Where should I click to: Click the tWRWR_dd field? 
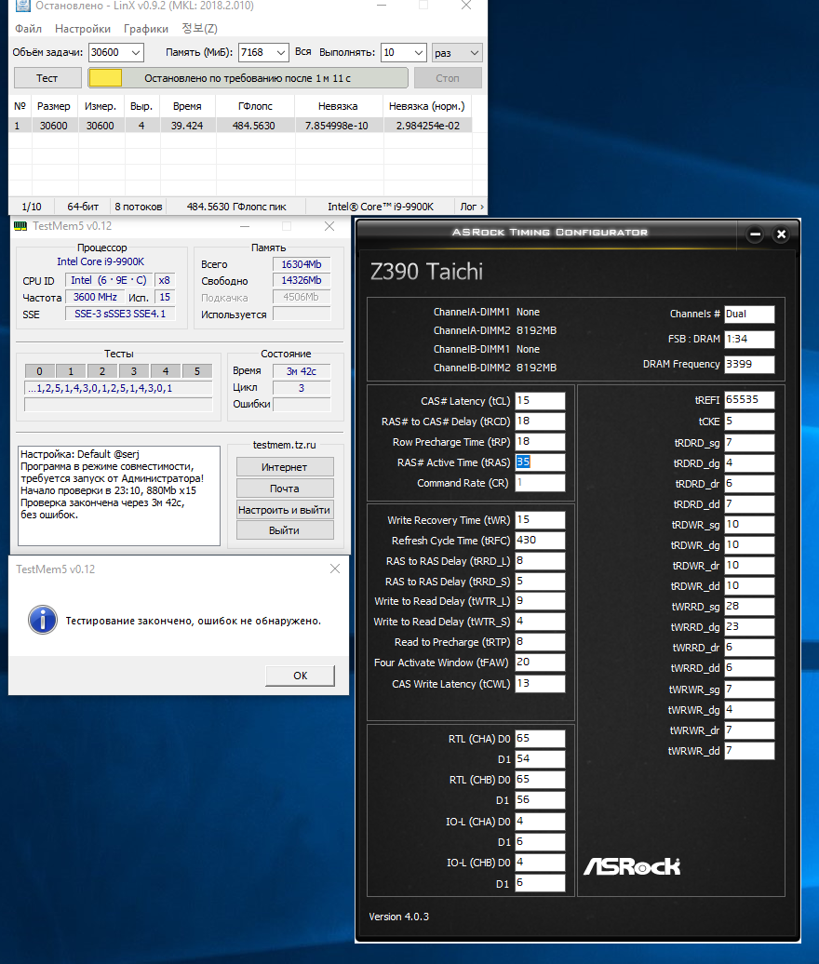click(749, 751)
